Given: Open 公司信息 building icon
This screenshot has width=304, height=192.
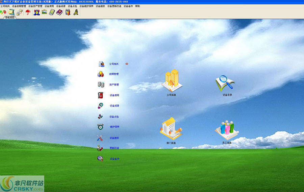Looking at the screenshot, I should pos(172,81).
